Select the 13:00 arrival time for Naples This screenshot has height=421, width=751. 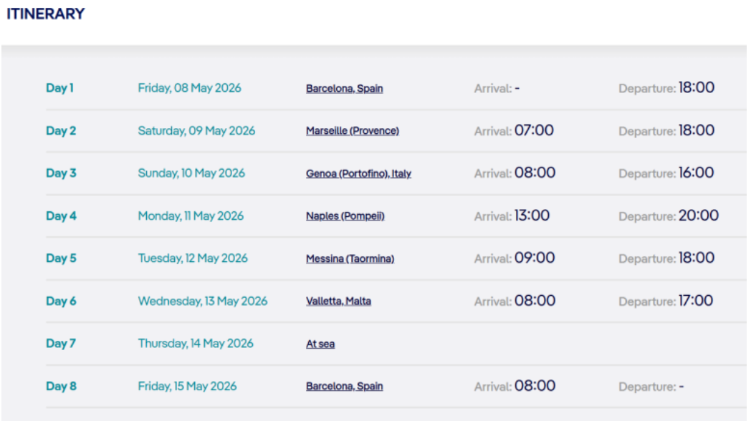tap(532, 216)
